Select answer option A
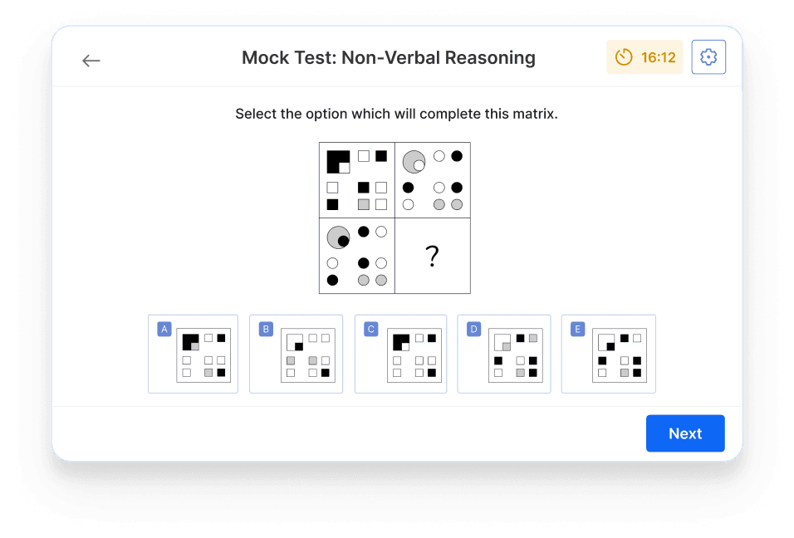 pos(193,354)
